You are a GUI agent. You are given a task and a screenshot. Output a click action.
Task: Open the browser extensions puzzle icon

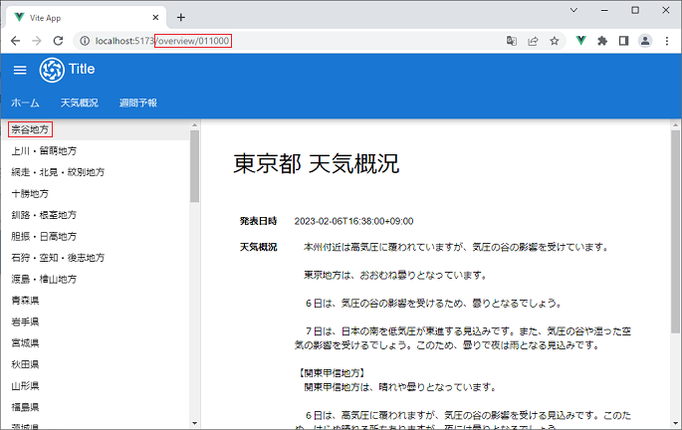point(601,41)
